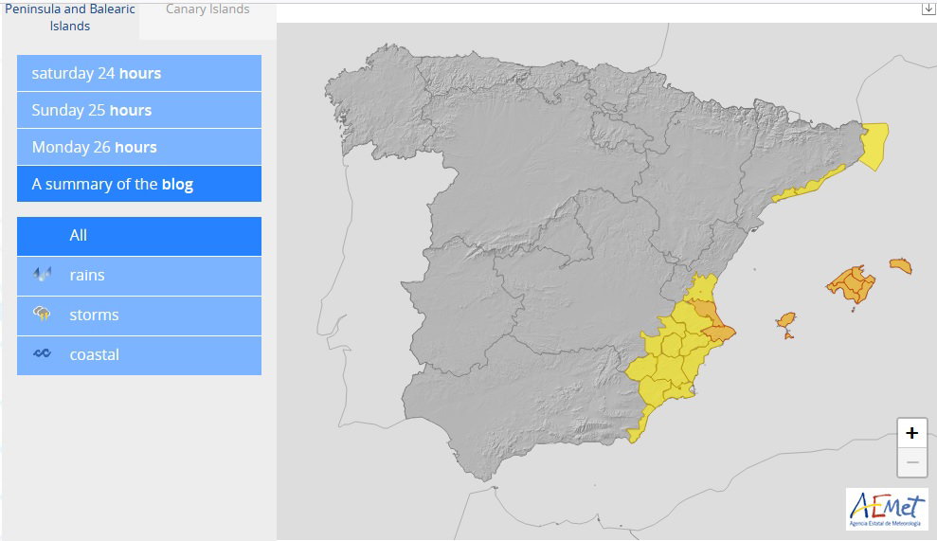Click the orange warning cape on Valencia coast
Screen dimensions: 937x541
[x=718, y=332]
